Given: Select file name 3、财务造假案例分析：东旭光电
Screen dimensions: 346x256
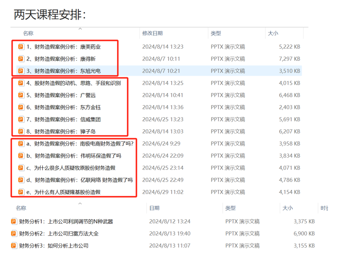Looking at the screenshot, I should [63, 71].
